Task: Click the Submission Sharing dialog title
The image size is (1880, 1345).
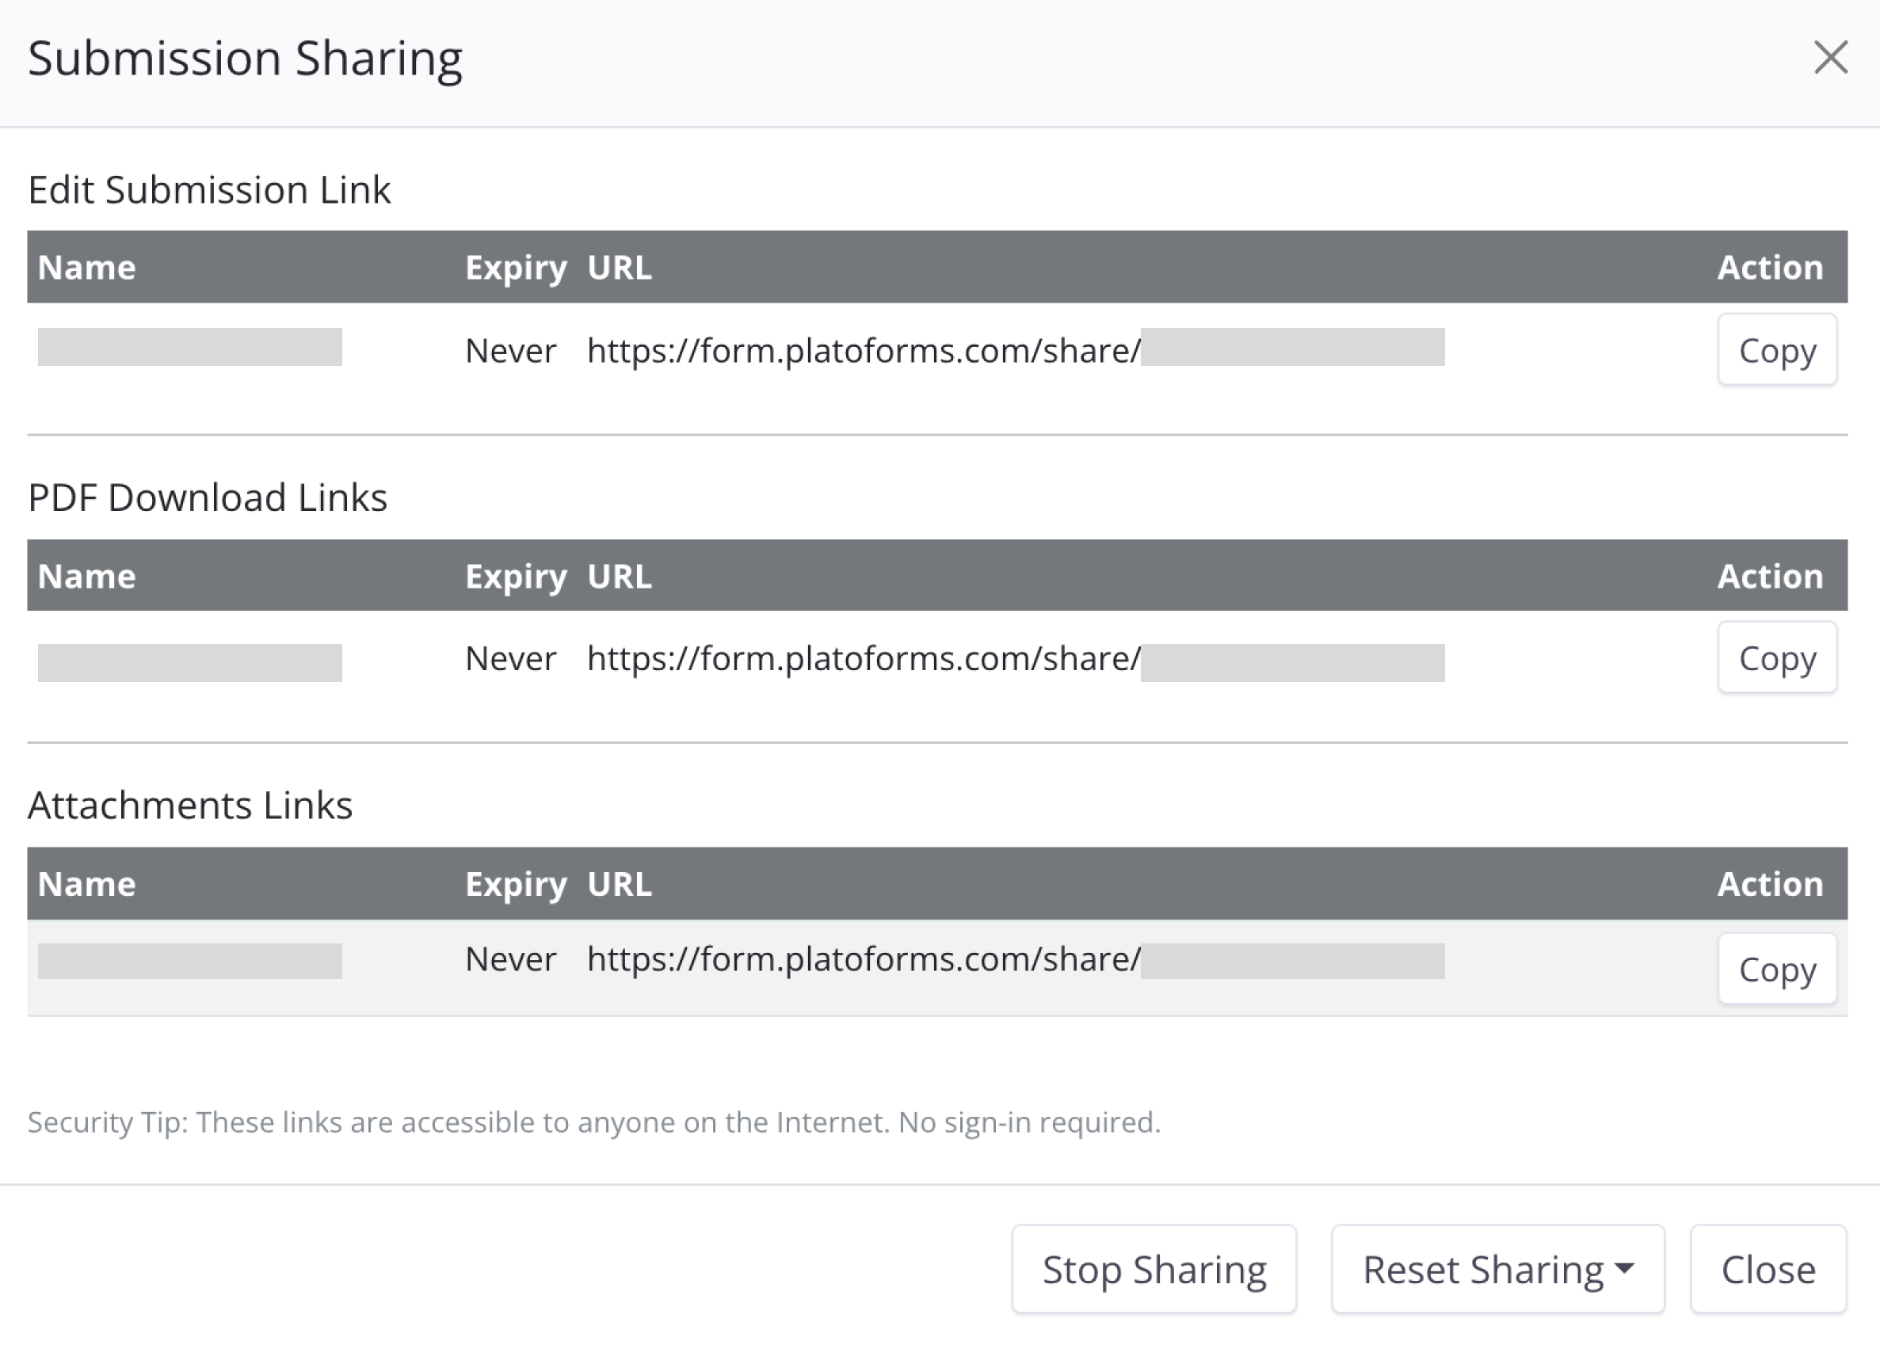Action: point(245,59)
